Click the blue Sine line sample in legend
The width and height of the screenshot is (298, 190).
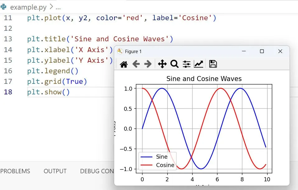click(147, 157)
